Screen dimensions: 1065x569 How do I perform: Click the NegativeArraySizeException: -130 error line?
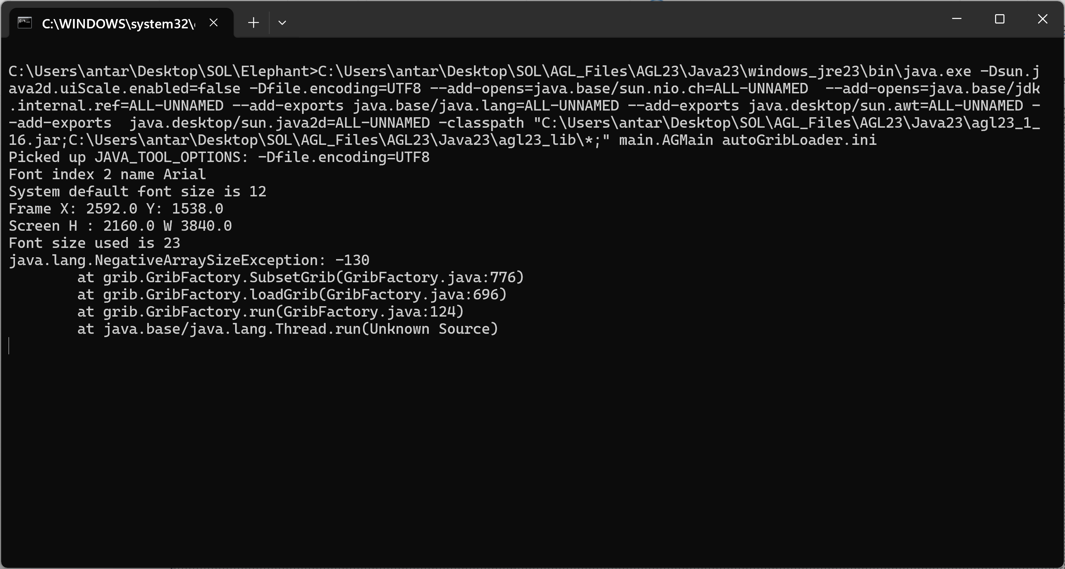click(189, 261)
